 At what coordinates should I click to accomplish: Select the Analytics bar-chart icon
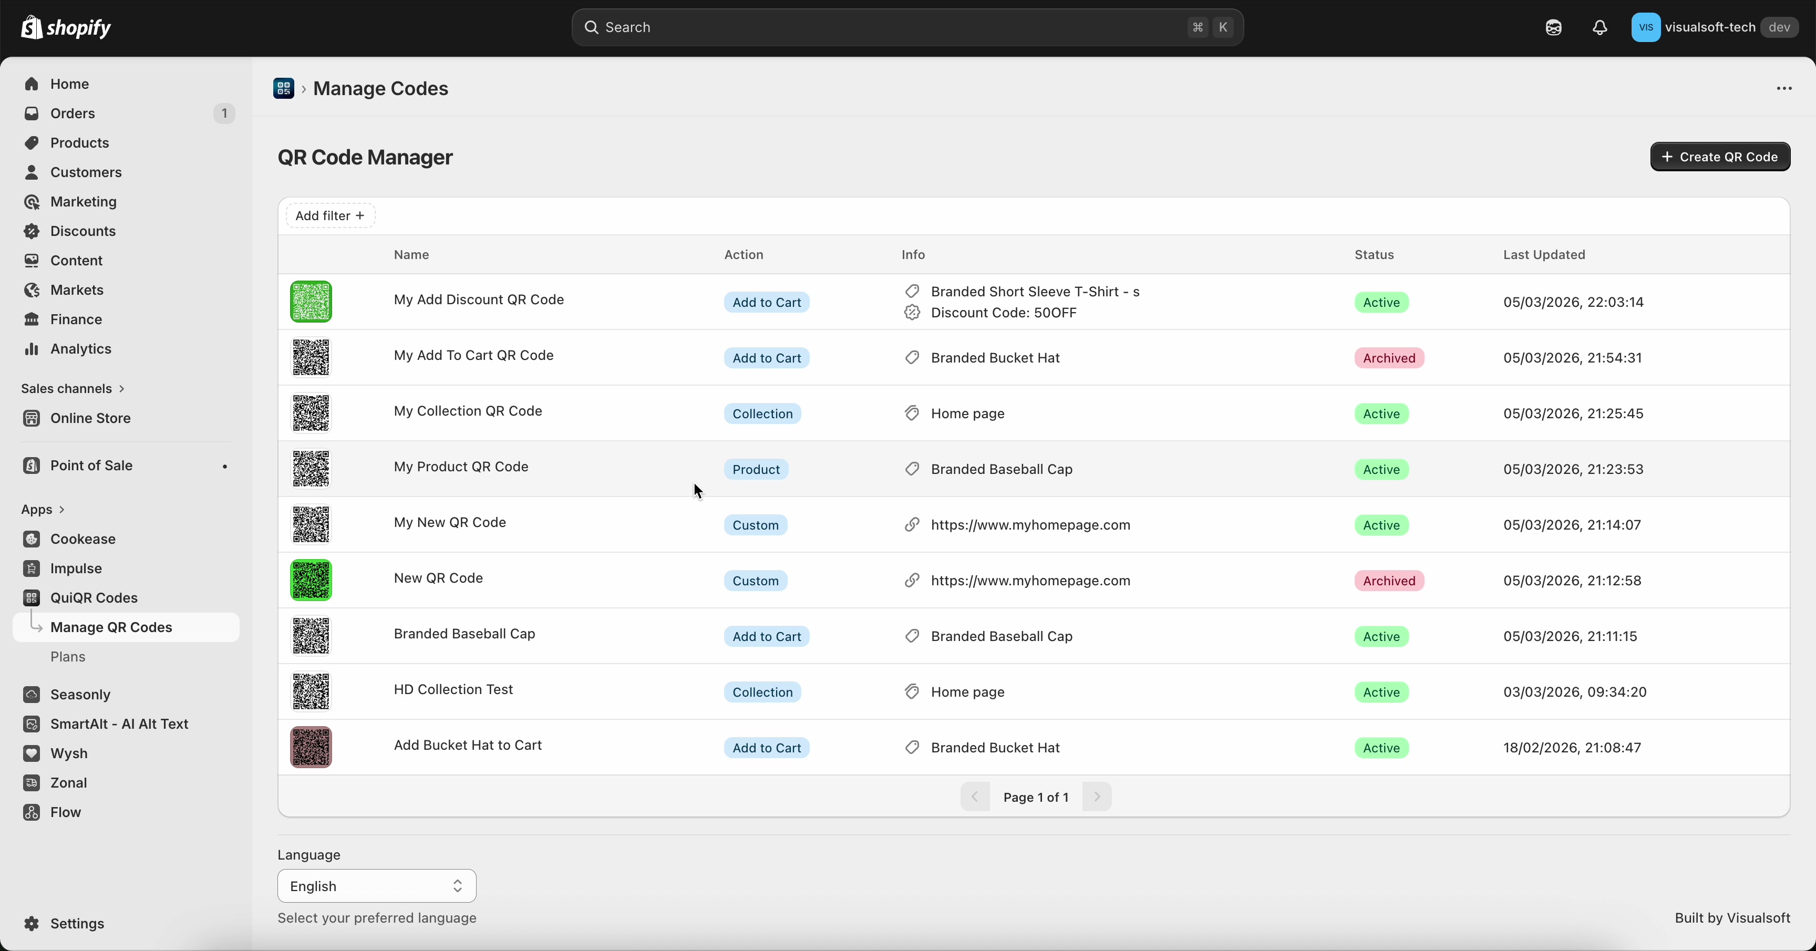pyautogui.click(x=33, y=349)
